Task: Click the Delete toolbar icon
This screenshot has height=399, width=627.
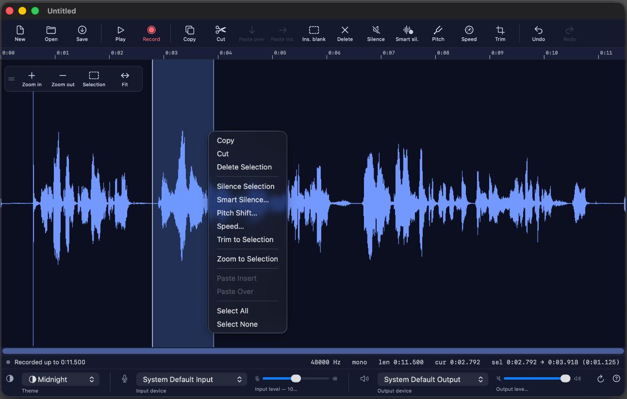Action: coord(345,33)
